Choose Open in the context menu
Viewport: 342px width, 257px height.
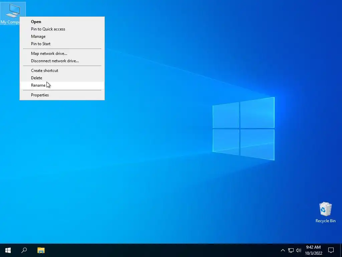(62, 22)
